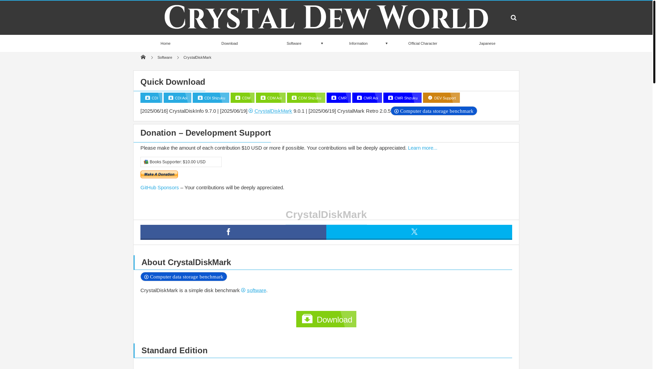The height and width of the screenshot is (369, 656).
Task: Click the CrystalMark Retro 2.0.5 text
Action: (x=364, y=111)
